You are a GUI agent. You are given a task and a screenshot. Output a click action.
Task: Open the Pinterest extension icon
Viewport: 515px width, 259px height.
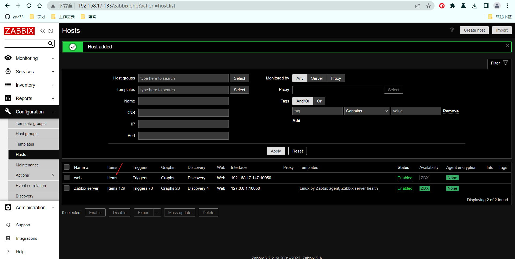[x=442, y=6]
